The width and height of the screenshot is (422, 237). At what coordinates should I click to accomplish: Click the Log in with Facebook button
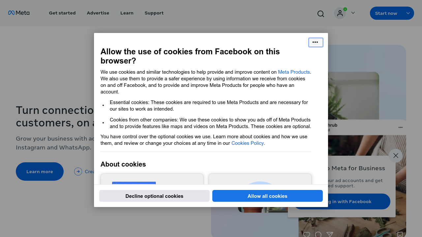(x=342, y=201)
